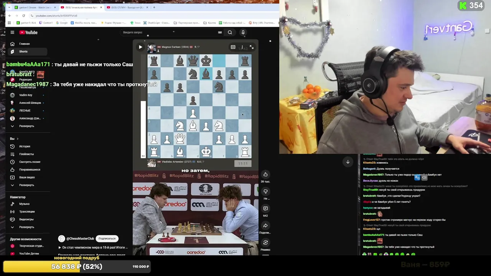
Task: Open the Крипта bookmarks folder
Action: click(x=210, y=23)
